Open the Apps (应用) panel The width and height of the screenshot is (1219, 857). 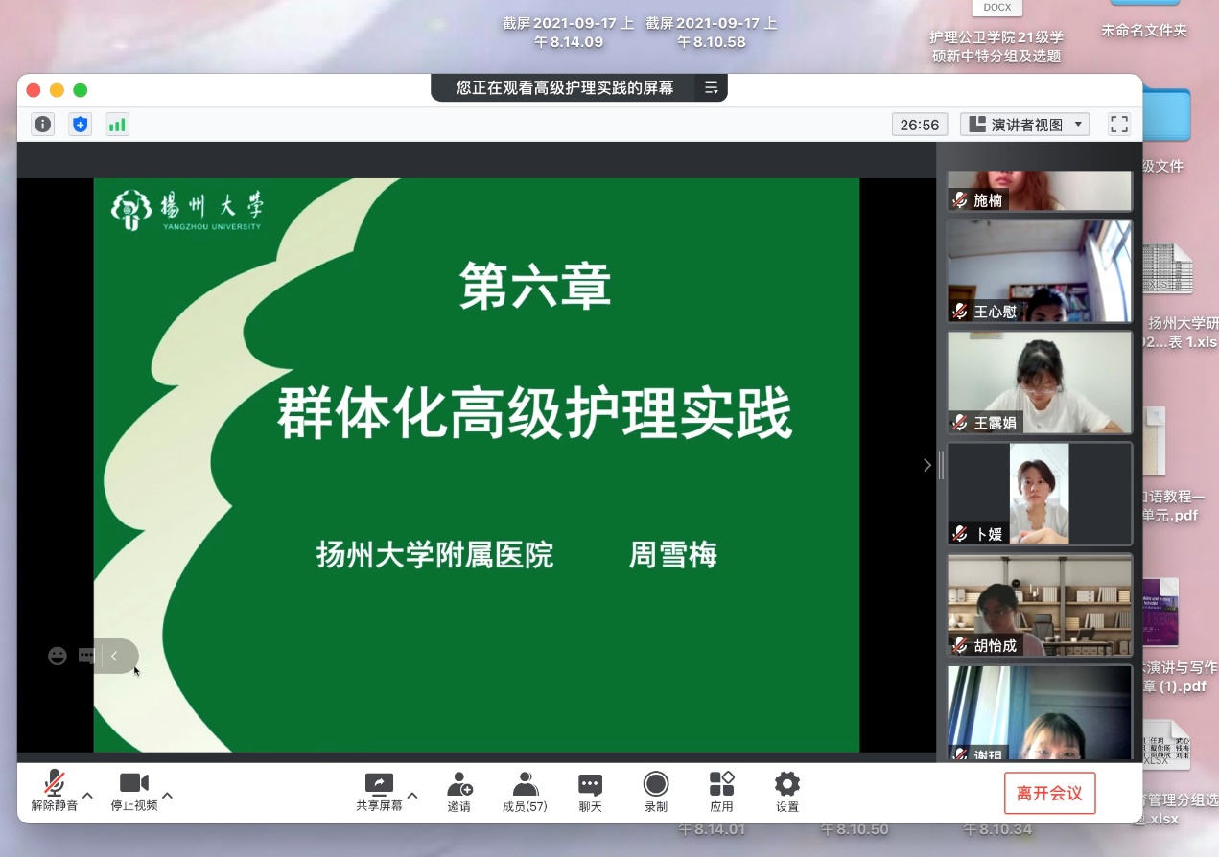click(721, 792)
